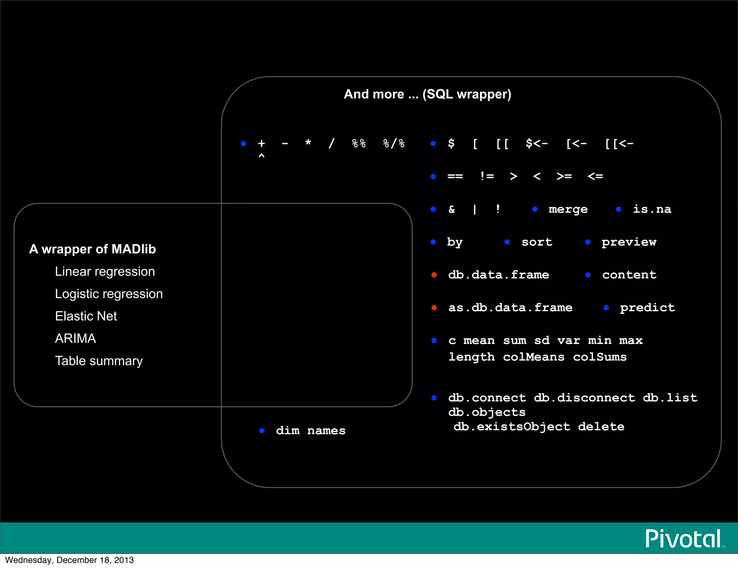Click the sort function label
Screen dimensions: 738x568
(537, 242)
